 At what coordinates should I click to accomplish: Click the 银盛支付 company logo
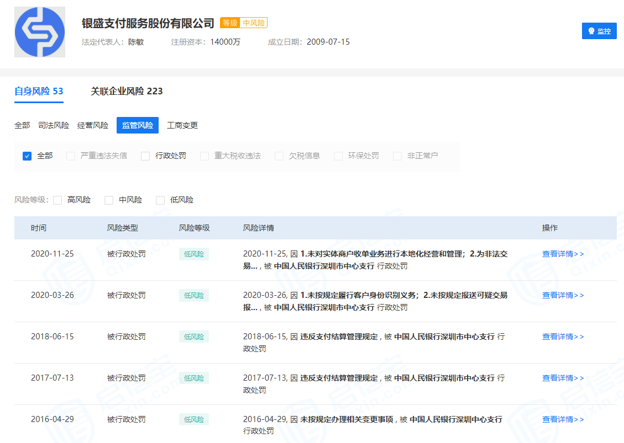(40, 32)
